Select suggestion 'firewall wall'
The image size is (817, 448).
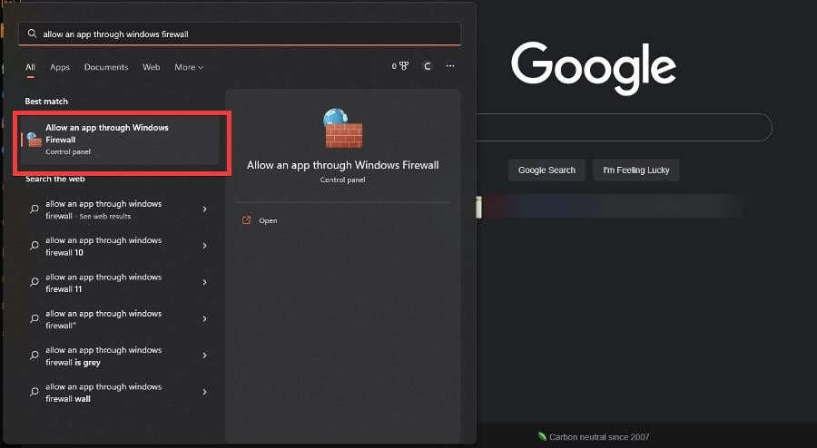(x=120, y=393)
